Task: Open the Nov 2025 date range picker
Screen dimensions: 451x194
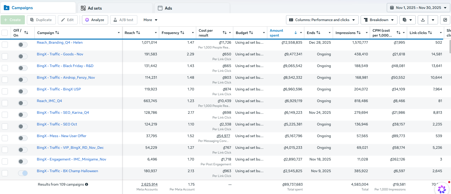Action: [x=418, y=8]
